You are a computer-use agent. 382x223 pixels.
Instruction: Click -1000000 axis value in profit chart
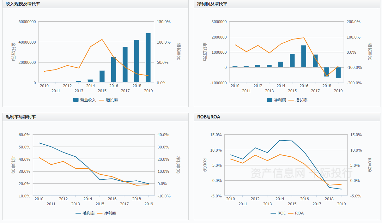tap(218, 83)
